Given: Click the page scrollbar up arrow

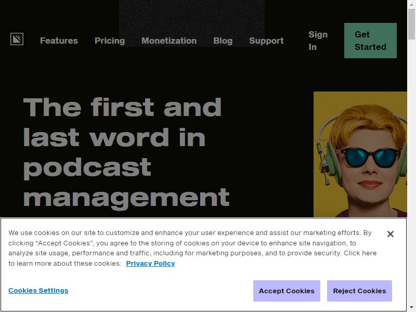Looking at the screenshot, I should coord(411,4).
